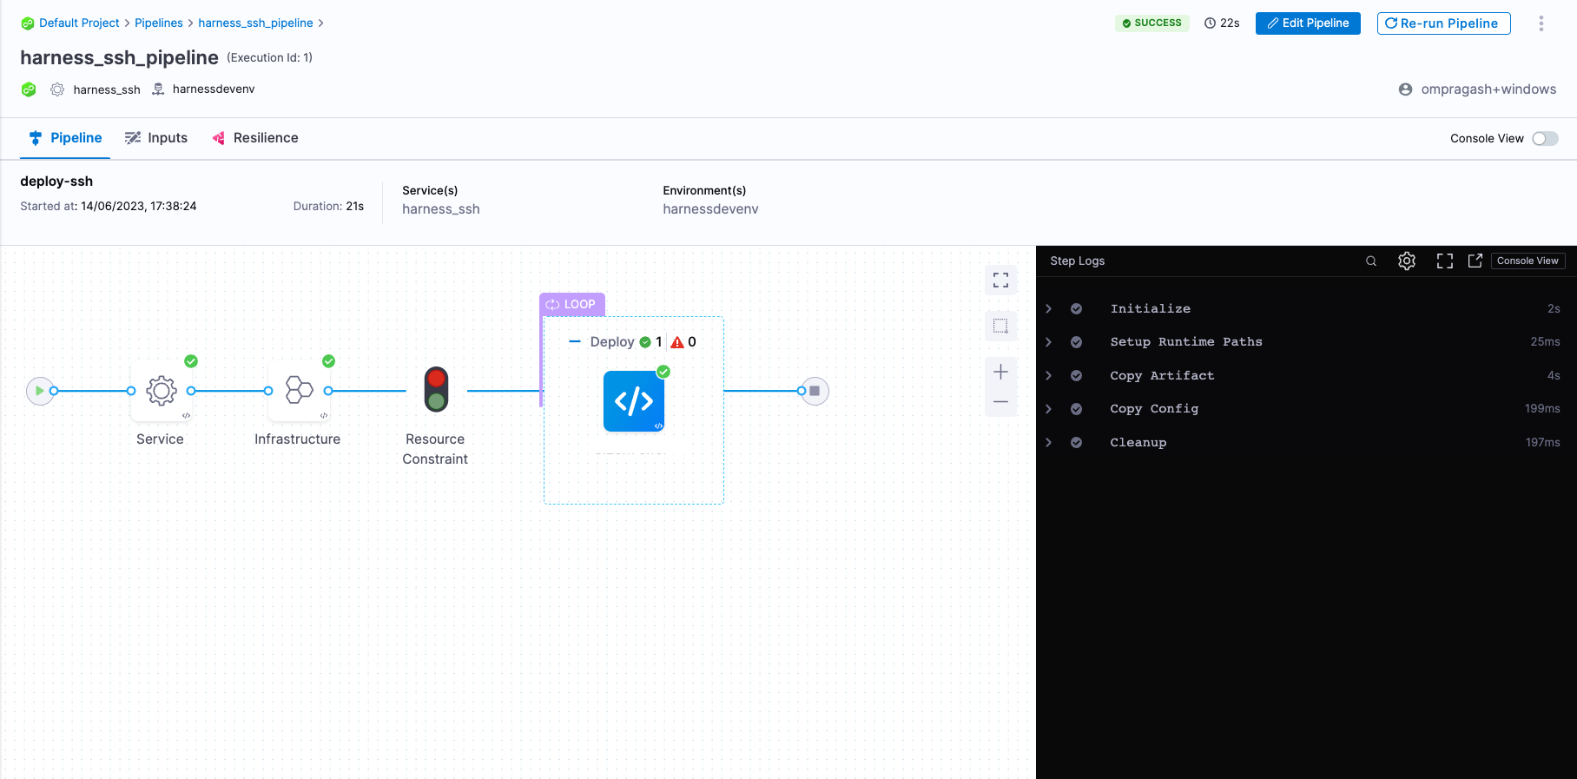Expand the Cleanup log section
The height and width of the screenshot is (779, 1577).
click(x=1049, y=443)
